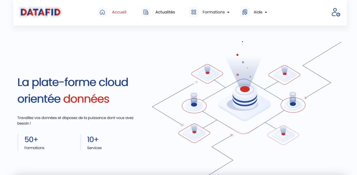
Task: Open the user account settings icon
Action: 336,12
